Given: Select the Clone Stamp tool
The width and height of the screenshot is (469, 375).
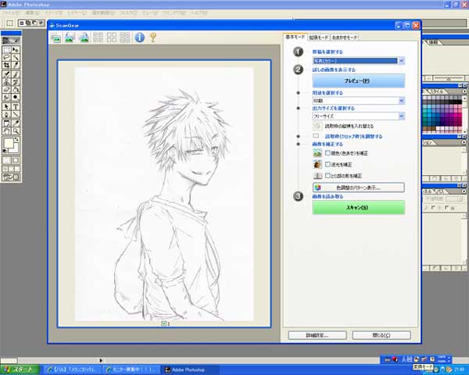Looking at the screenshot, I should click(x=6, y=82).
